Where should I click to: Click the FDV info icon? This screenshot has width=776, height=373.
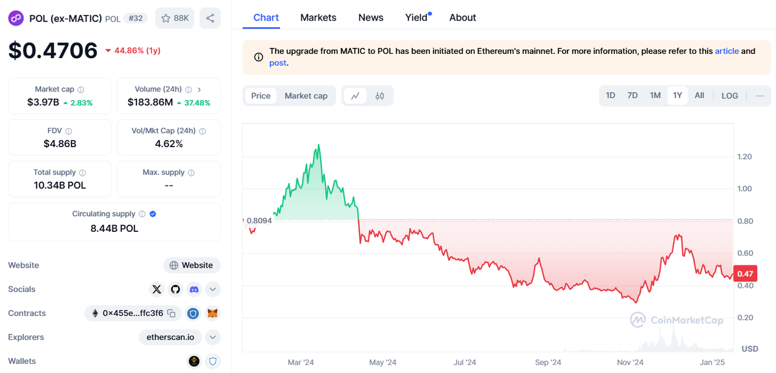tap(69, 131)
